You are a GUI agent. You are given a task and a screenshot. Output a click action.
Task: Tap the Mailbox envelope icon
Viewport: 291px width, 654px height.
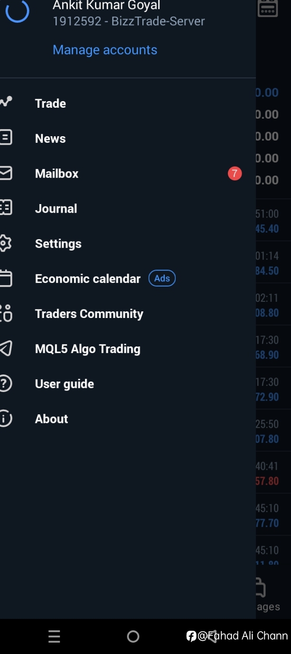5,173
